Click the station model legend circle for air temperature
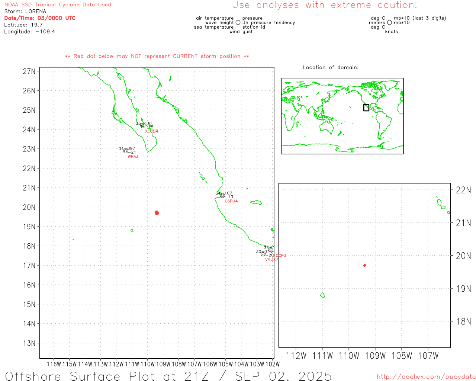The height and width of the screenshot is (381, 476). point(238,23)
